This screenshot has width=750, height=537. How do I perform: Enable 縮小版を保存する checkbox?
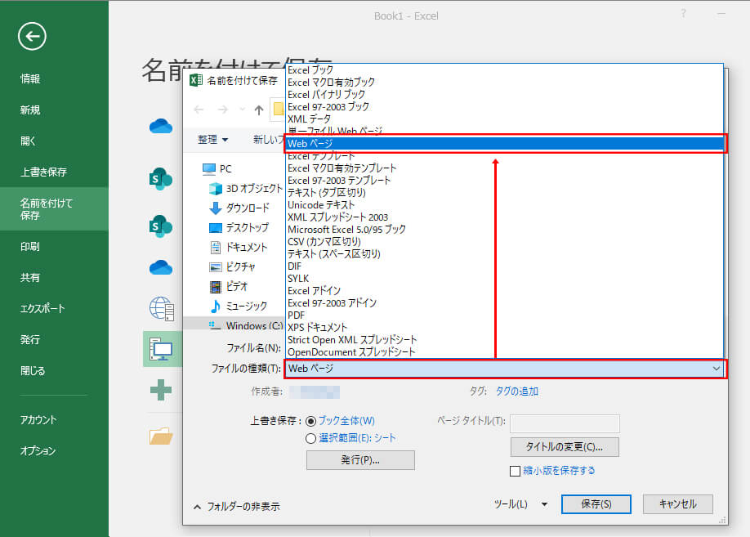tap(516, 471)
